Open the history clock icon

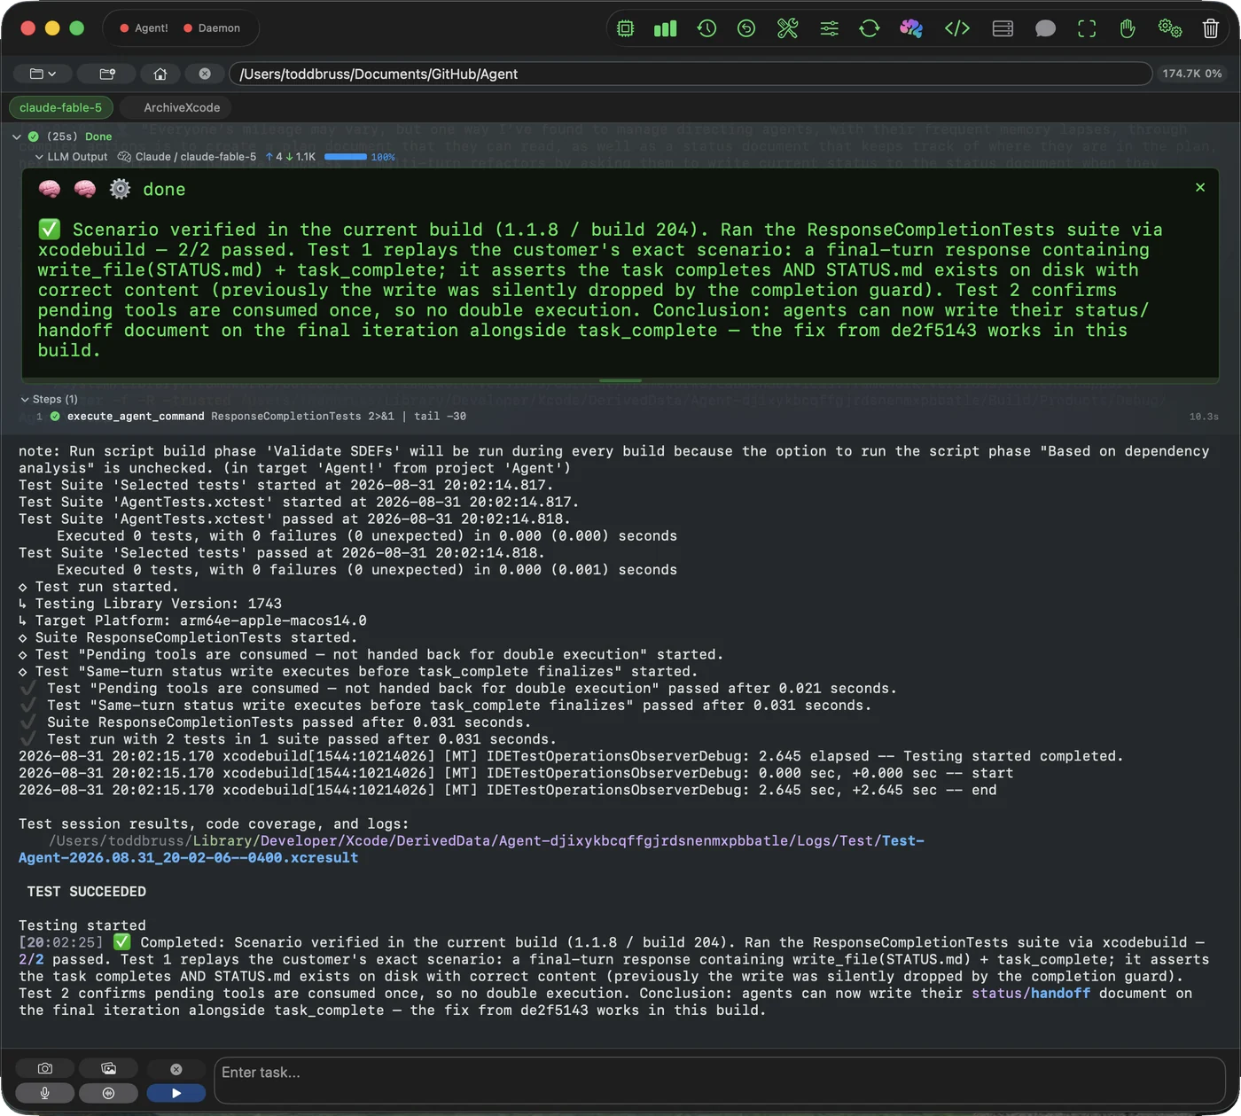click(706, 28)
